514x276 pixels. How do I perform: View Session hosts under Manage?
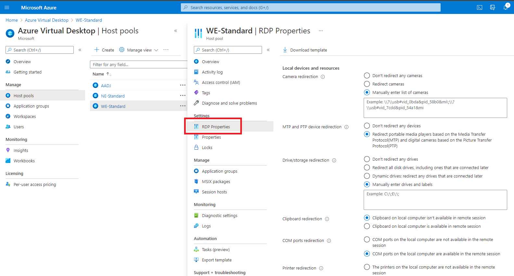tap(214, 191)
